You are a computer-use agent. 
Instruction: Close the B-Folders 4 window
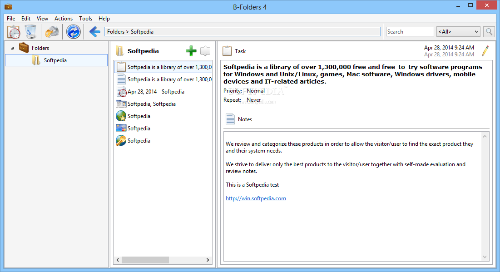click(487, 5)
